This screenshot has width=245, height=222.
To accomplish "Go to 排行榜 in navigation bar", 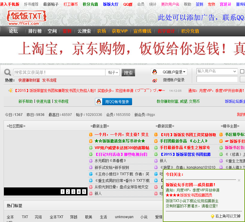I will click(x=35, y=31).
